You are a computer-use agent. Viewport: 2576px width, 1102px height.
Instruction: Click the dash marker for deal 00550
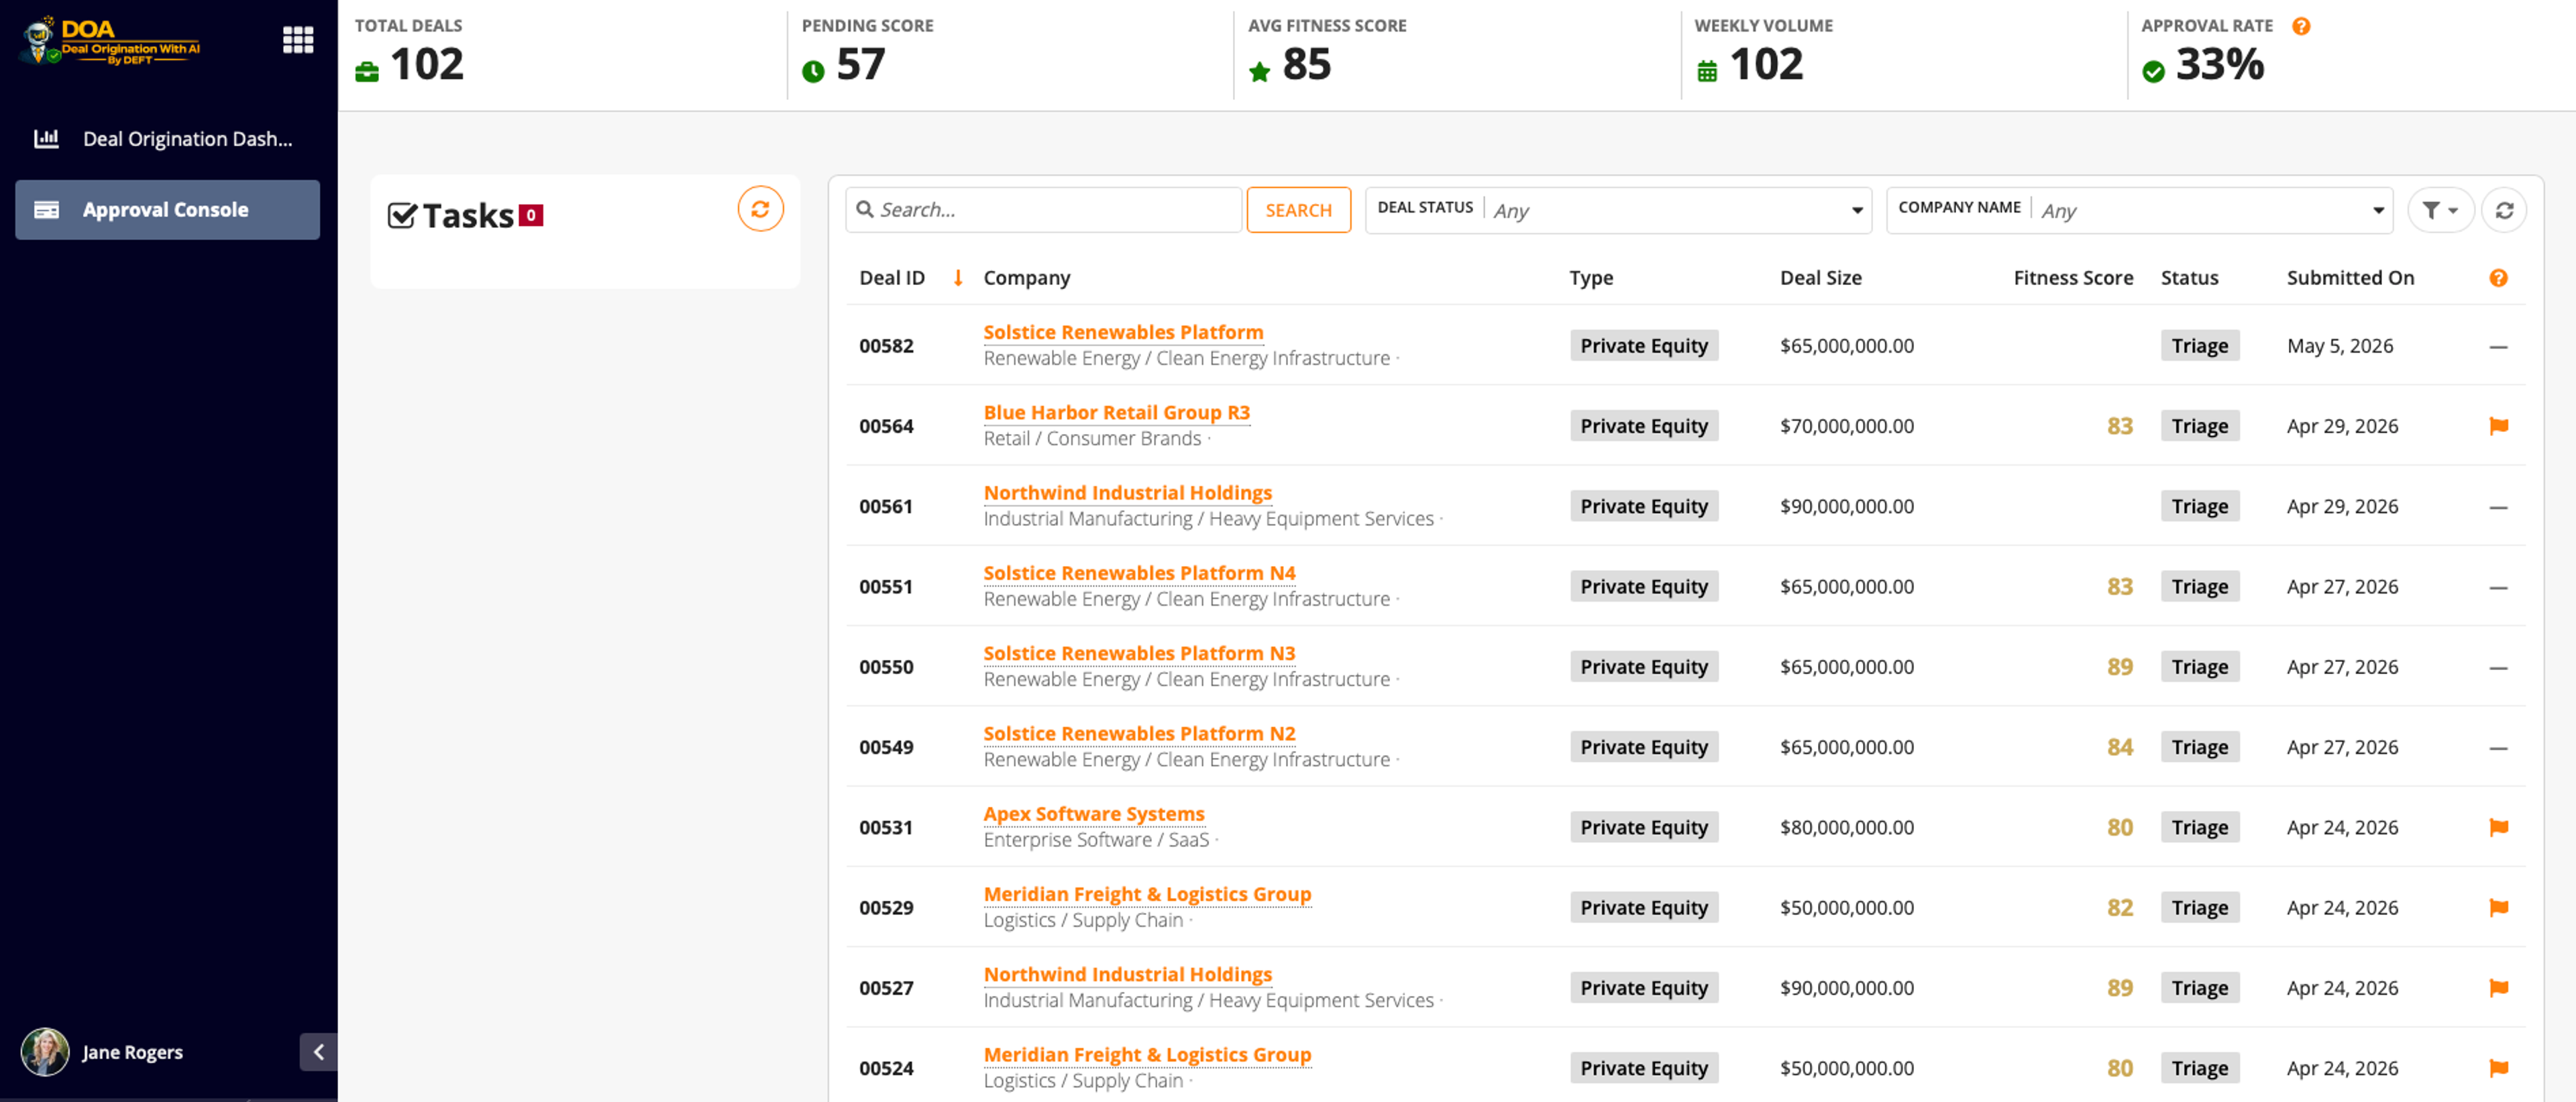(2498, 668)
